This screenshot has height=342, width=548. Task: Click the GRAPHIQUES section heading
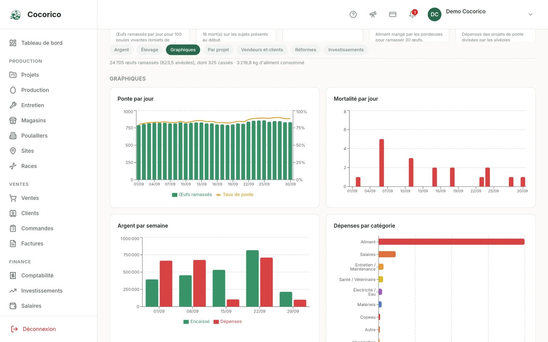(128, 79)
